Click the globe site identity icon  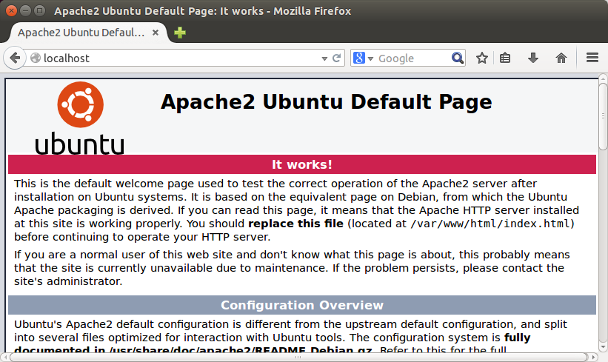[36, 58]
